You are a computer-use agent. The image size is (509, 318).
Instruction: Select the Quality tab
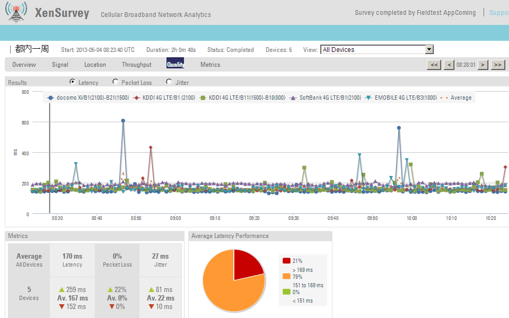[175, 64]
